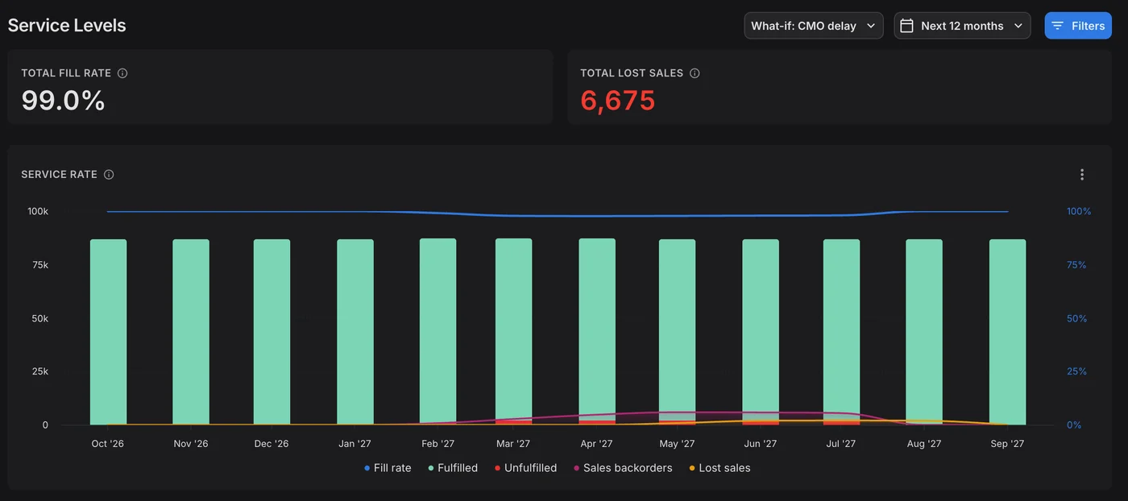Click the Sep '27 axis label
The image size is (1128, 501).
tap(1007, 444)
